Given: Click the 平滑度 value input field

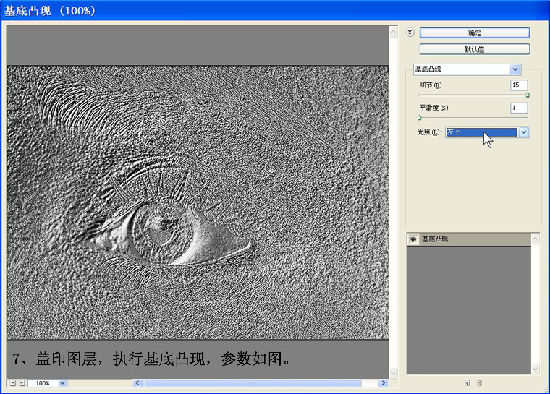Looking at the screenshot, I should 519,108.
